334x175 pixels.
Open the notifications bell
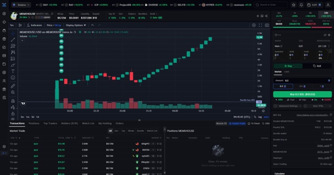pos(301,5)
